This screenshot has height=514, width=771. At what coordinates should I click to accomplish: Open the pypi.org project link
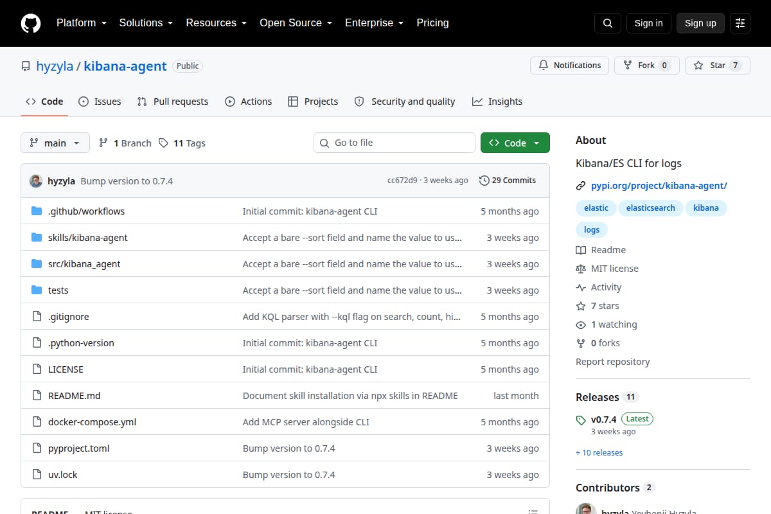(x=659, y=186)
